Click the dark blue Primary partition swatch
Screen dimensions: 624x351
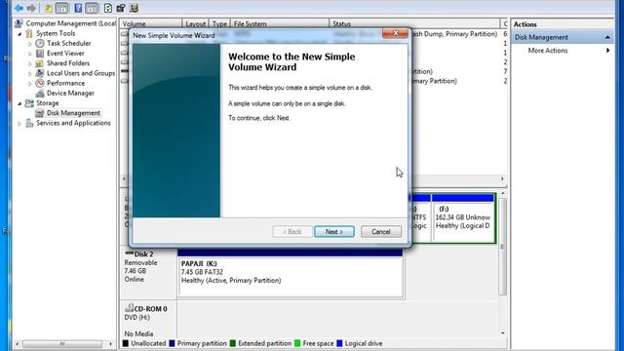click(172, 343)
